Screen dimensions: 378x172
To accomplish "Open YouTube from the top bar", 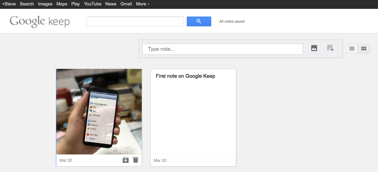I will pos(93,4).
